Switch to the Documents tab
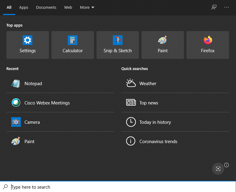 click(46, 7)
